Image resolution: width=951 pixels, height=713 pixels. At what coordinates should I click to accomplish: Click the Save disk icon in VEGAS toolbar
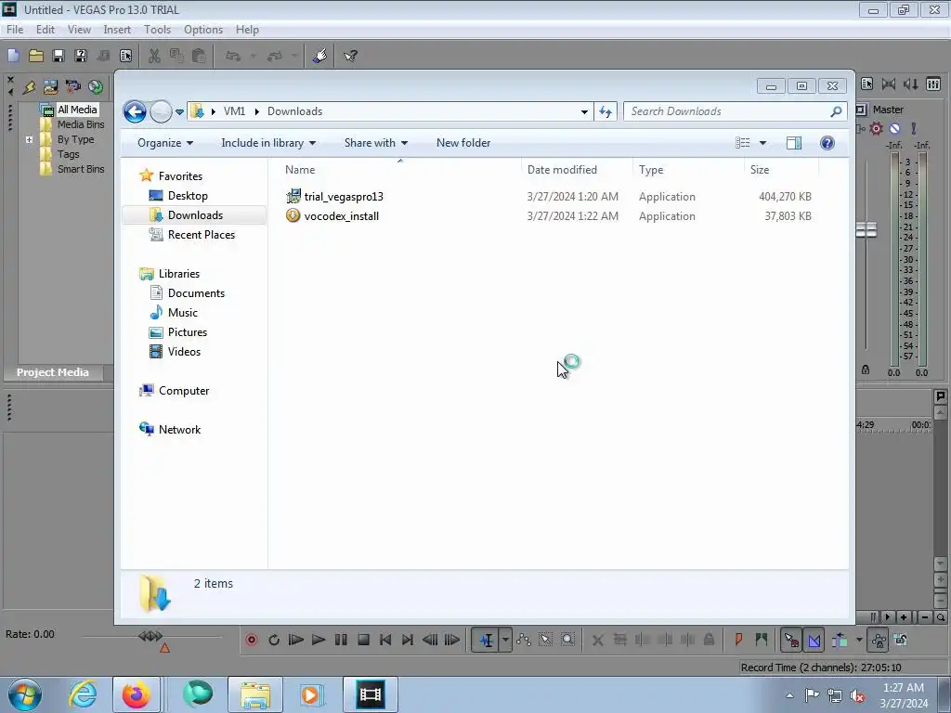click(59, 56)
